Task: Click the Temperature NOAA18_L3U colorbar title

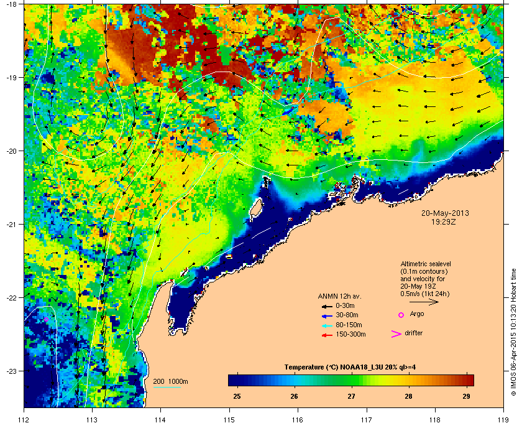Action: point(350,368)
